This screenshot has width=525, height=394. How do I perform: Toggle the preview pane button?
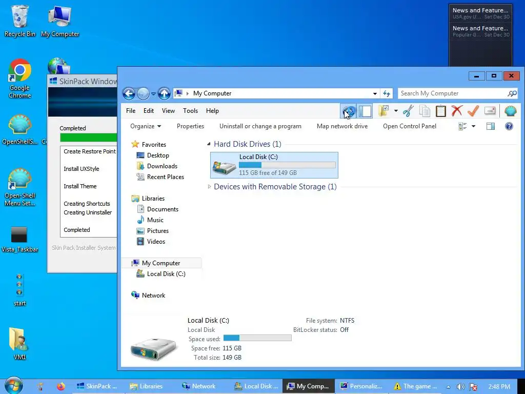pos(491,126)
